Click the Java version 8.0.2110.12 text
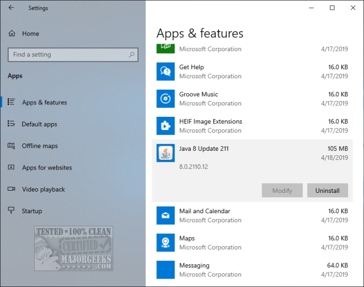The width and height of the screenshot is (364, 287). (193, 167)
